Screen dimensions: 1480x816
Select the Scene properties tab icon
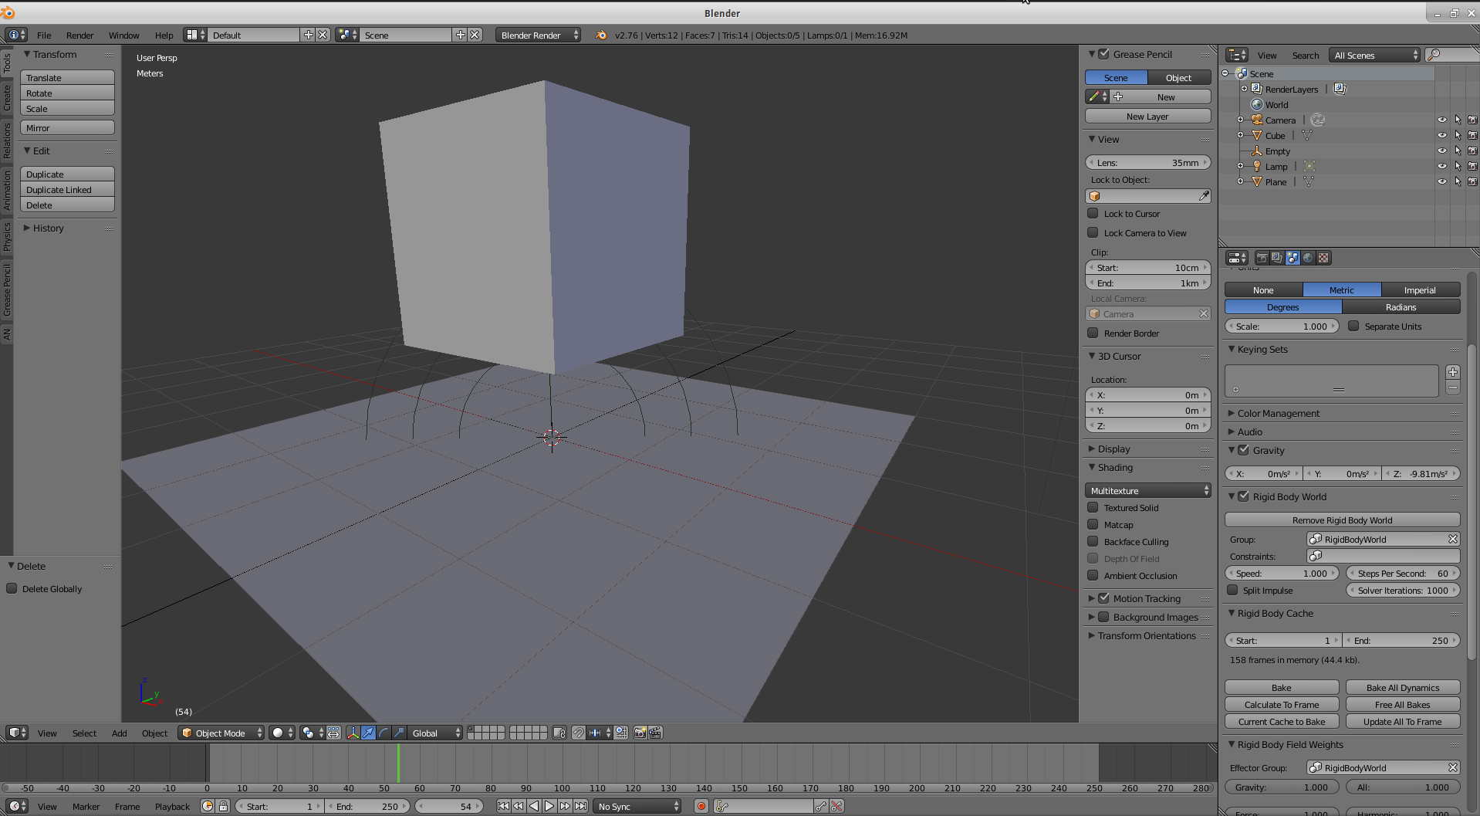coord(1292,258)
